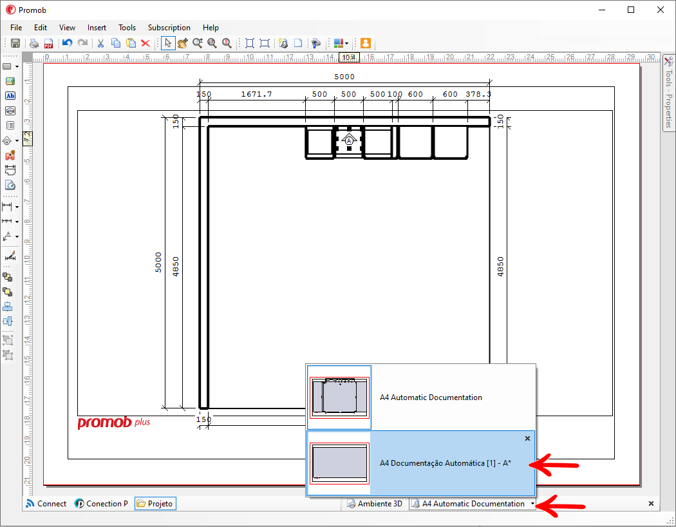
Task: Expand the rectangle shape tool dropdown
Action: pyautogui.click(x=17, y=67)
